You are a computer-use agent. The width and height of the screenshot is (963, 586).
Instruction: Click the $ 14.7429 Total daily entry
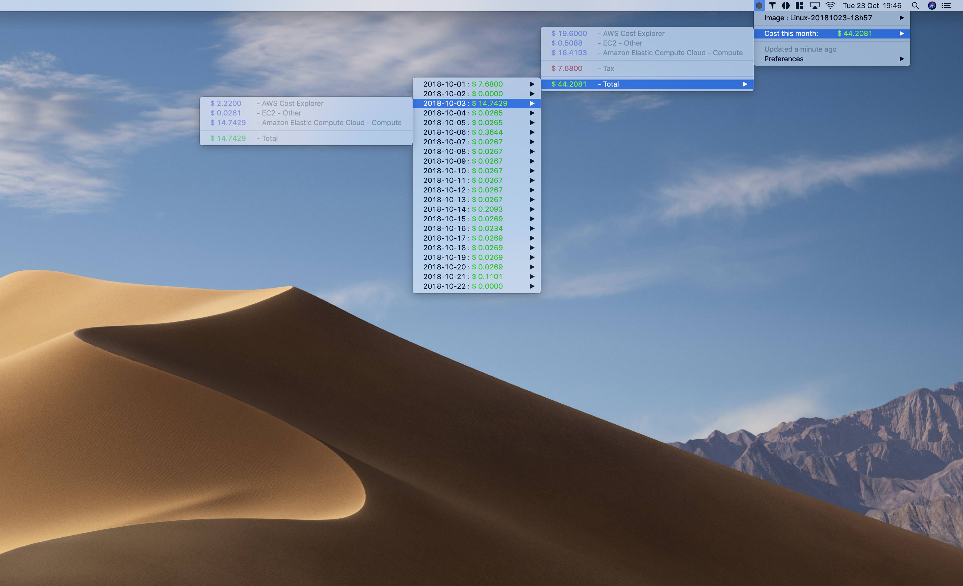[x=306, y=138]
